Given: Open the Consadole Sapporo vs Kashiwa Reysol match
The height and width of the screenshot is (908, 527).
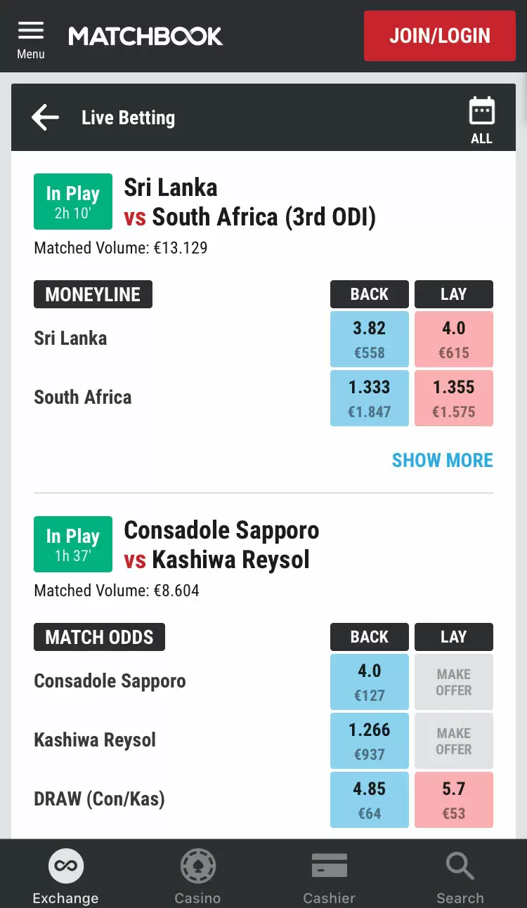Looking at the screenshot, I should pos(221,545).
